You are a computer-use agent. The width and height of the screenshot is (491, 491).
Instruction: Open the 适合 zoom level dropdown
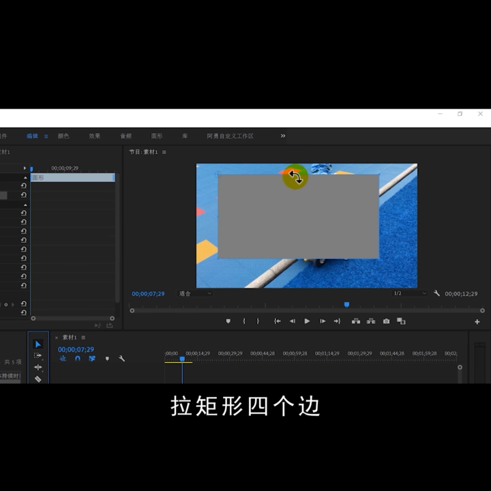click(x=195, y=294)
